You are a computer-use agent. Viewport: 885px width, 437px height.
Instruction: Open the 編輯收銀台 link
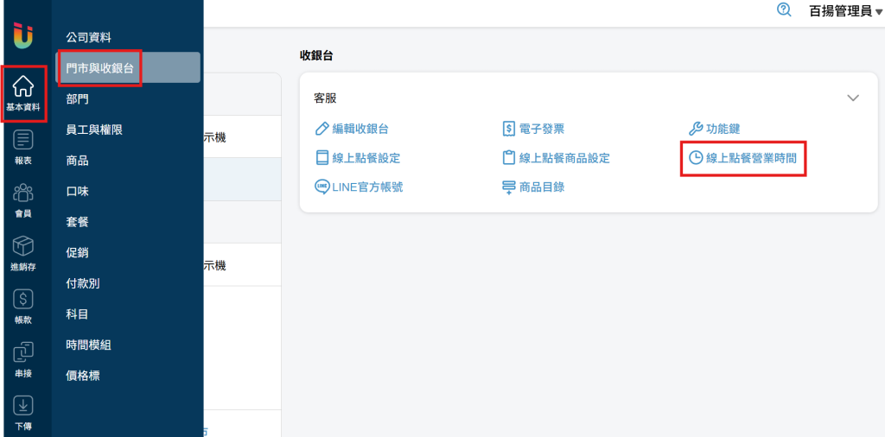click(x=352, y=129)
